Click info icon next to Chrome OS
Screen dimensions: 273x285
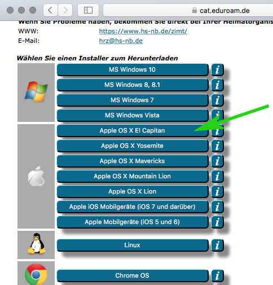point(217,276)
